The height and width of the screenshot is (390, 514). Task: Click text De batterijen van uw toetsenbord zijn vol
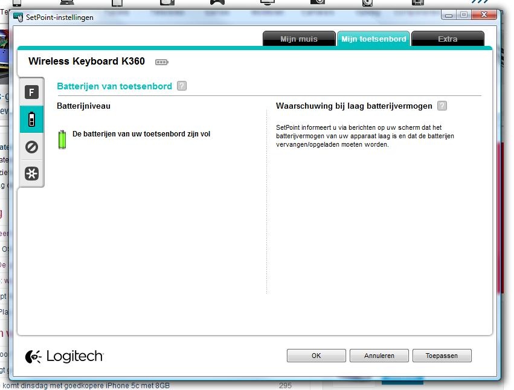141,134
